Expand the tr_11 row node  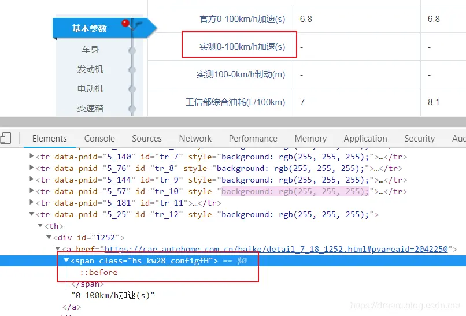click(31, 202)
